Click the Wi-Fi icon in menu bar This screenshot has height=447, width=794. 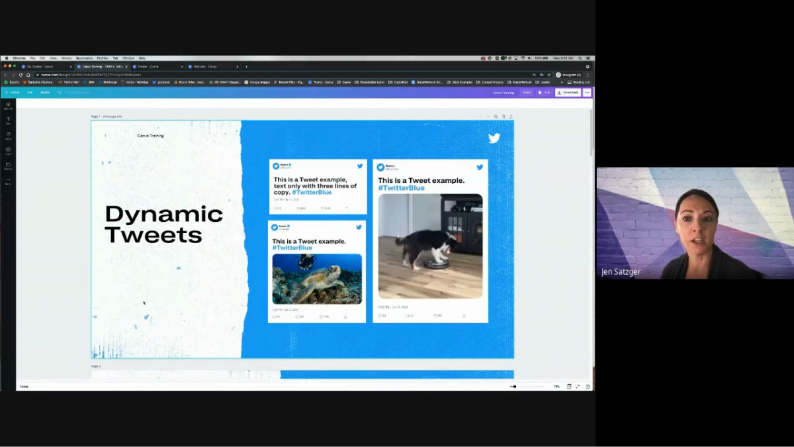[x=523, y=58]
